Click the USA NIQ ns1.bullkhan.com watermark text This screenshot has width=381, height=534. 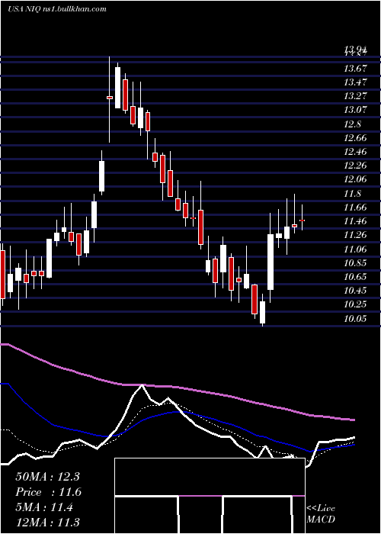click(57, 9)
